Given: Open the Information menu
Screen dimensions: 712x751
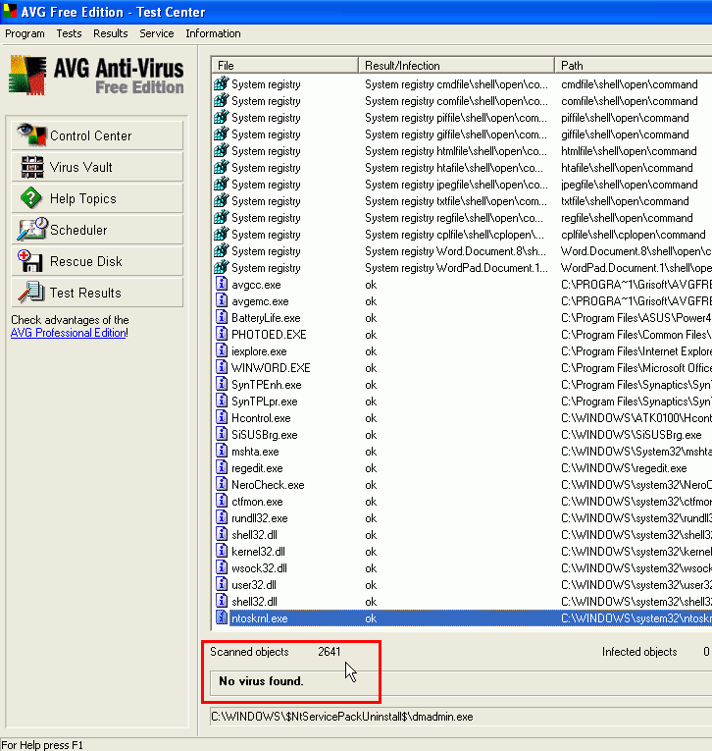Looking at the screenshot, I should [x=213, y=33].
